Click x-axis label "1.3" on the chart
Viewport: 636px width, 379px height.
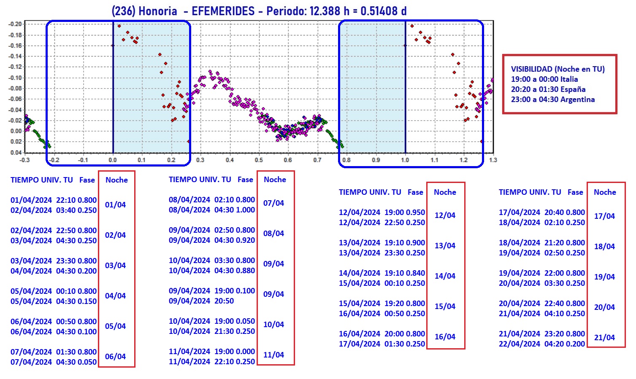[x=493, y=160]
